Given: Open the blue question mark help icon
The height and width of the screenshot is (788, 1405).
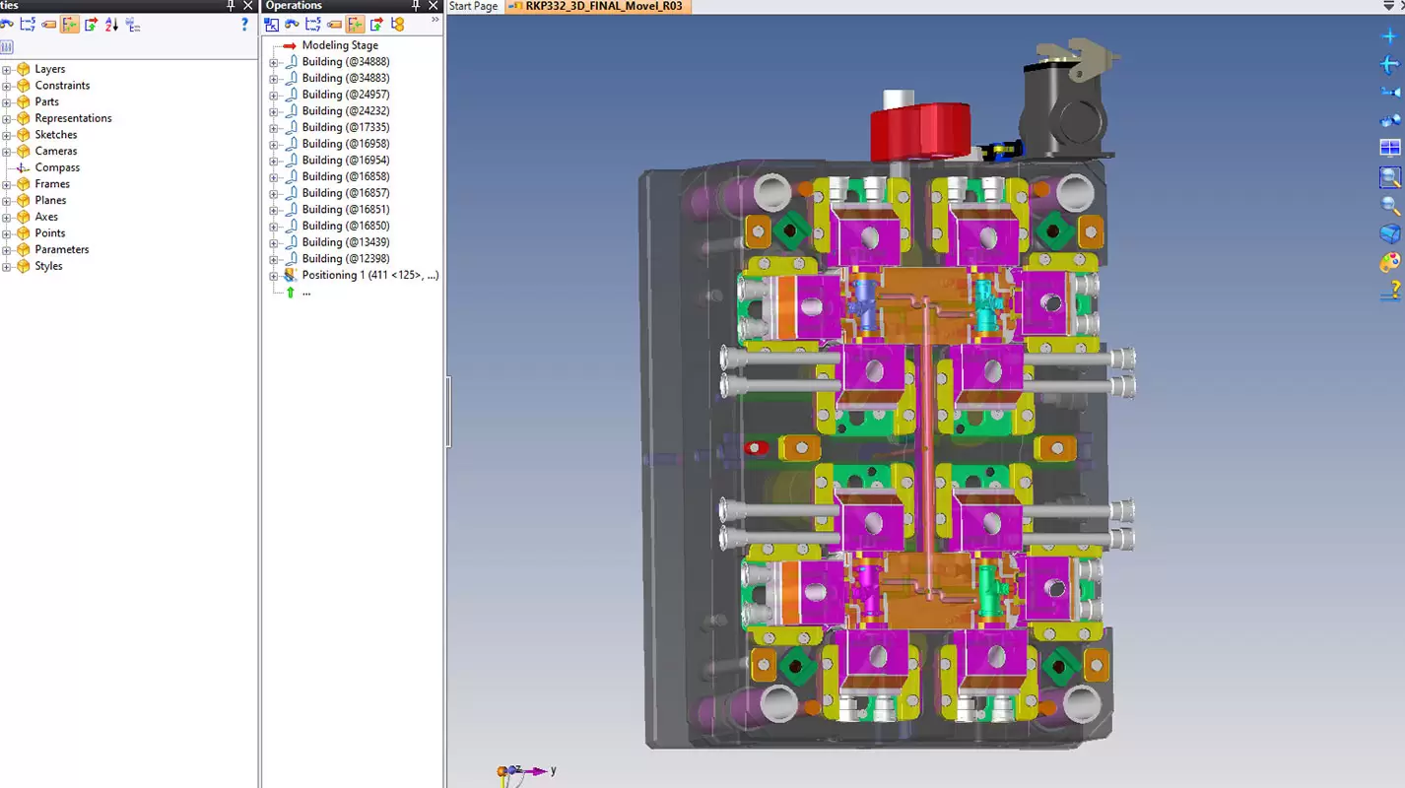Looking at the screenshot, I should [x=244, y=25].
